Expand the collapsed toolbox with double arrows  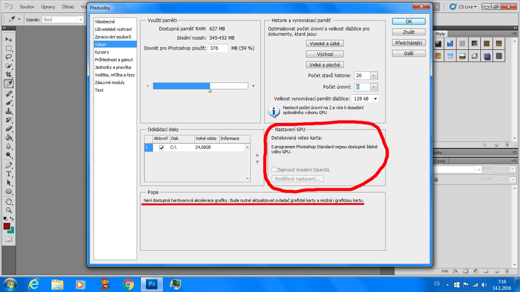pyautogui.click(x=5, y=28)
